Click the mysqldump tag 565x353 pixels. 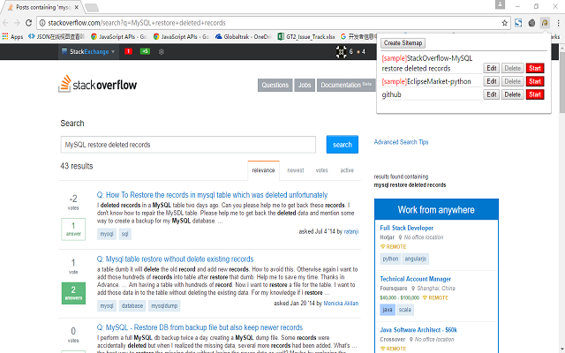pyautogui.click(x=164, y=306)
